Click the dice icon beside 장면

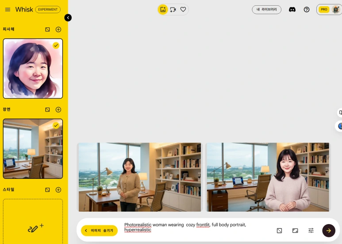click(47, 109)
